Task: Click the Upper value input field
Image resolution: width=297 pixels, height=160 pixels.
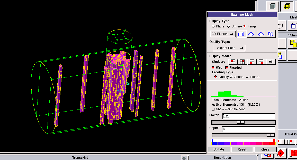Action: tap(248, 129)
